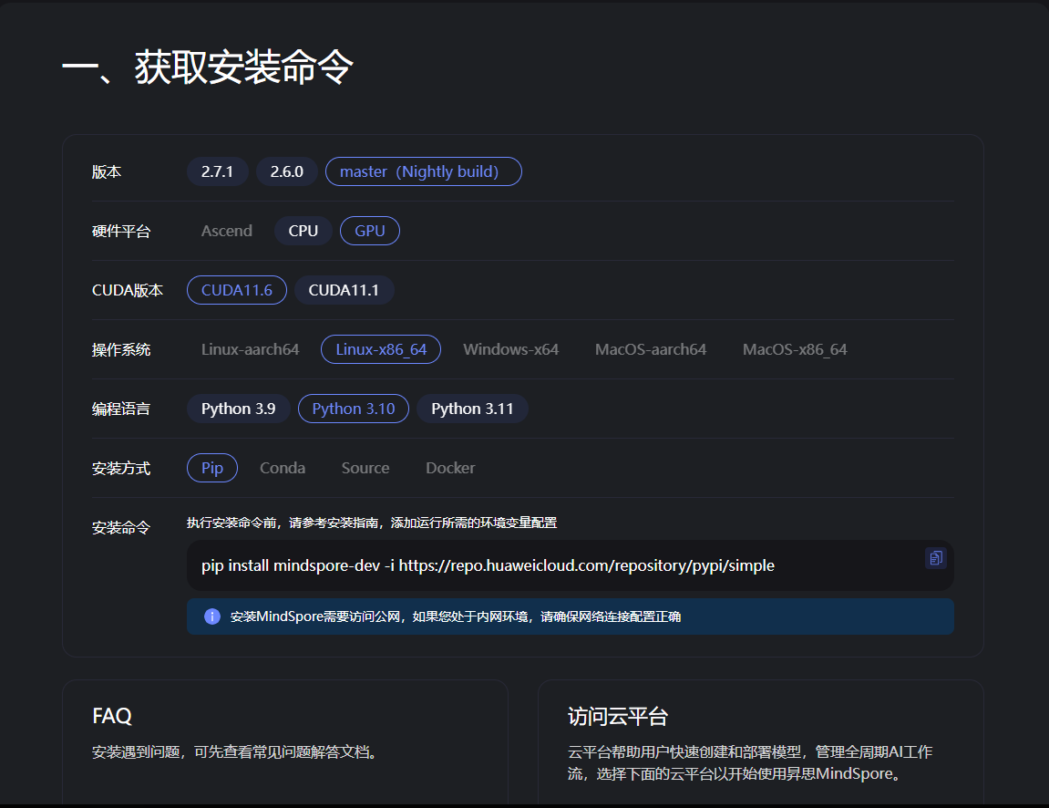Viewport: 1049px width, 808px height.
Task: Select Ascend hardware platform
Action: (x=227, y=231)
